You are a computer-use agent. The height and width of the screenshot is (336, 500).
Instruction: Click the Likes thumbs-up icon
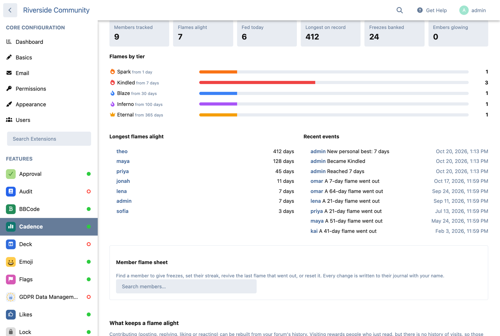11,314
